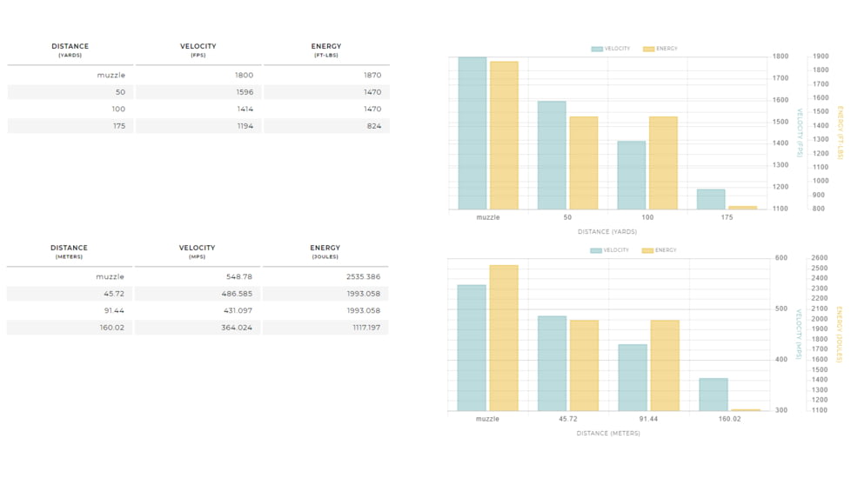The height and width of the screenshot is (478, 851).
Task: Select the muzzle velocity bar in the yards chart
Action: click(472, 133)
